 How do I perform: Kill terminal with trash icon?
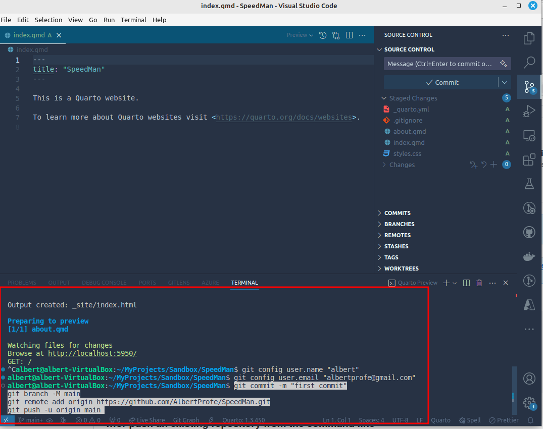(x=479, y=283)
